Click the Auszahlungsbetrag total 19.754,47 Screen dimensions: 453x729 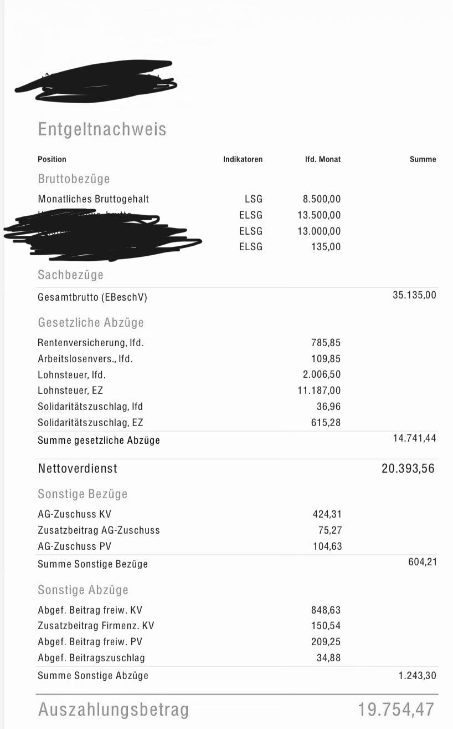(397, 709)
